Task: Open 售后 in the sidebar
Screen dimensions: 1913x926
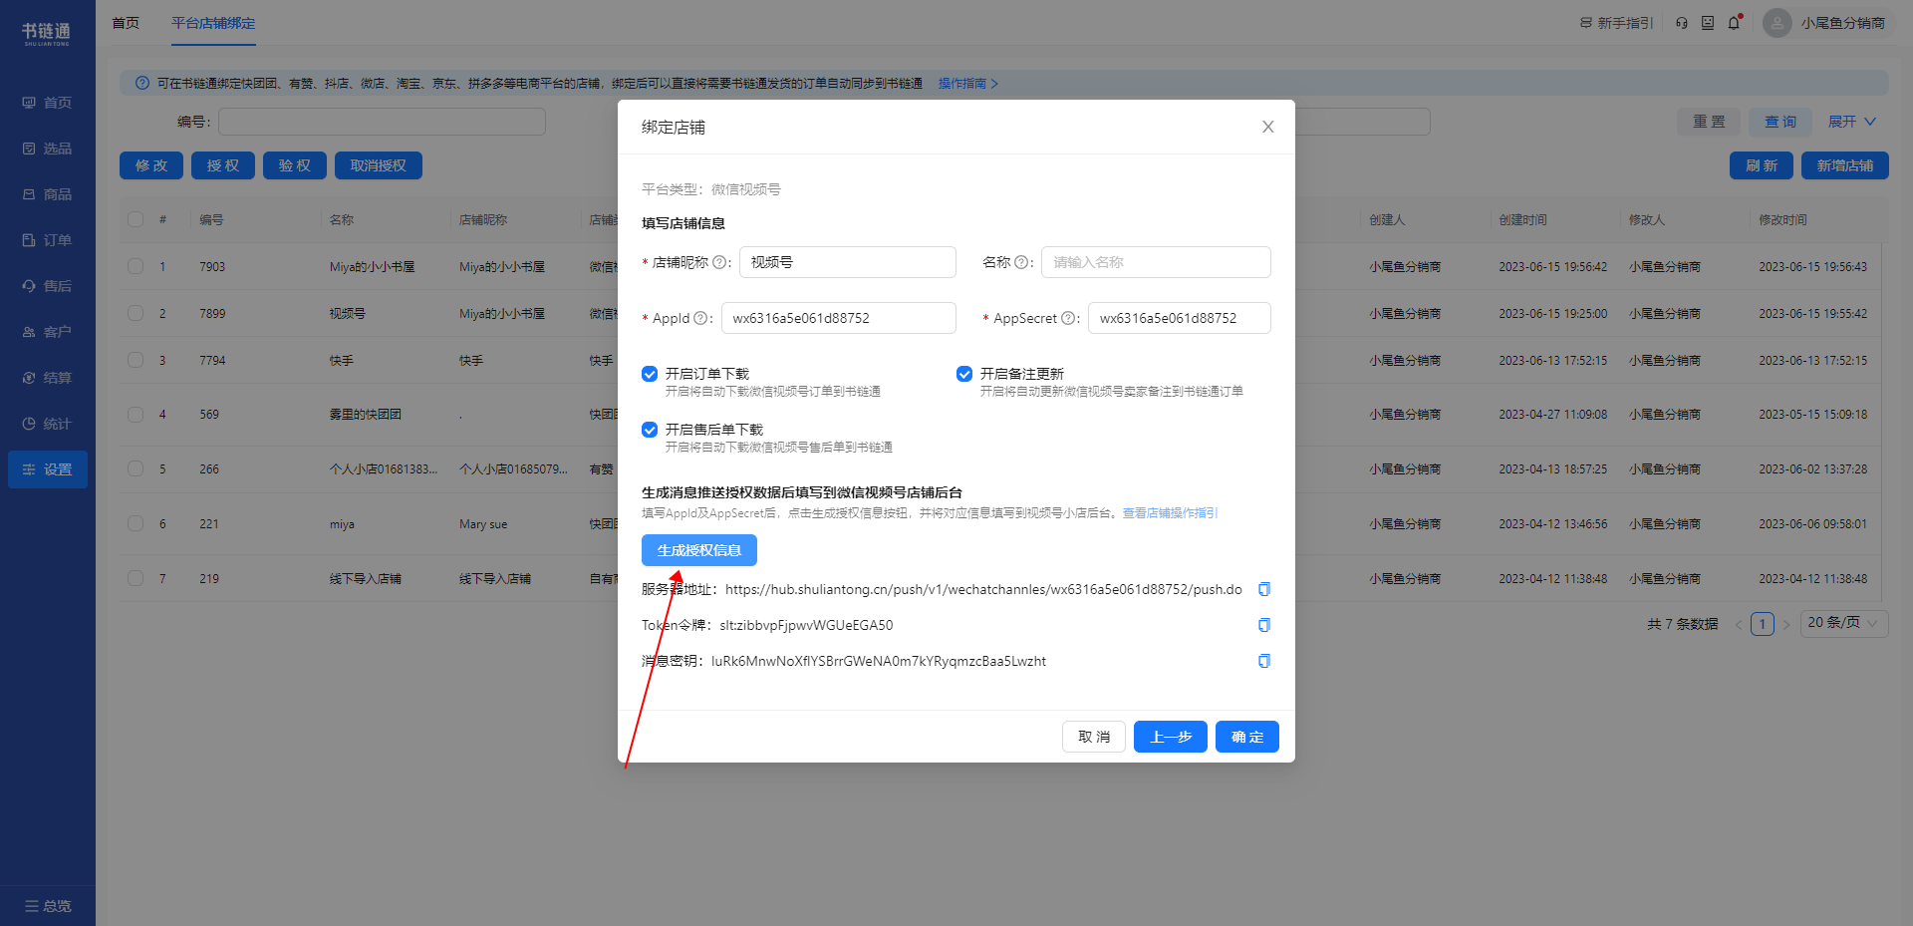Action: [48, 286]
